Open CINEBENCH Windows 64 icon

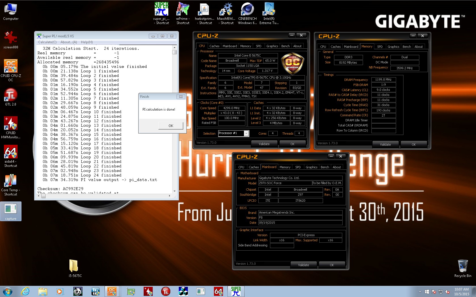(248, 13)
